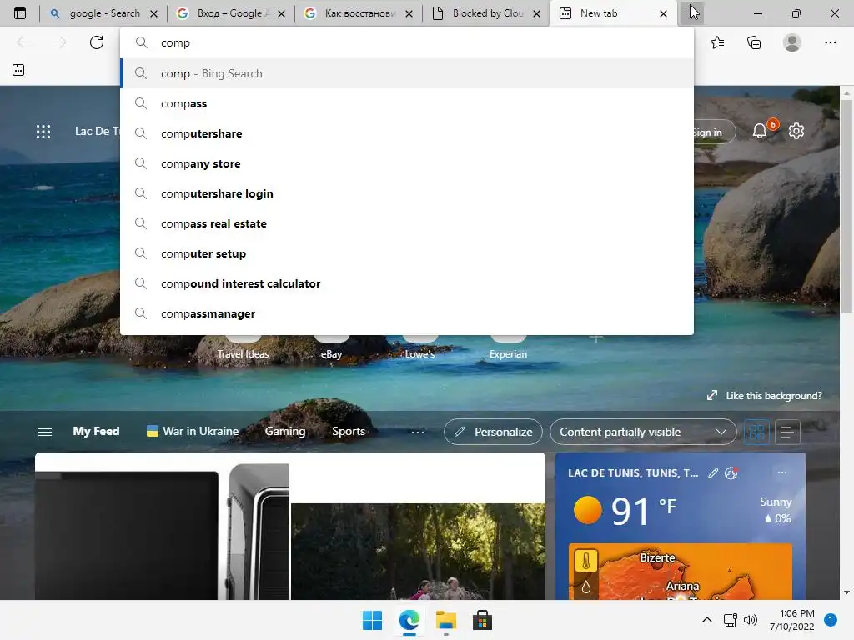Click the favorites bar page icon
This screenshot has height=640, width=854.
(18, 70)
